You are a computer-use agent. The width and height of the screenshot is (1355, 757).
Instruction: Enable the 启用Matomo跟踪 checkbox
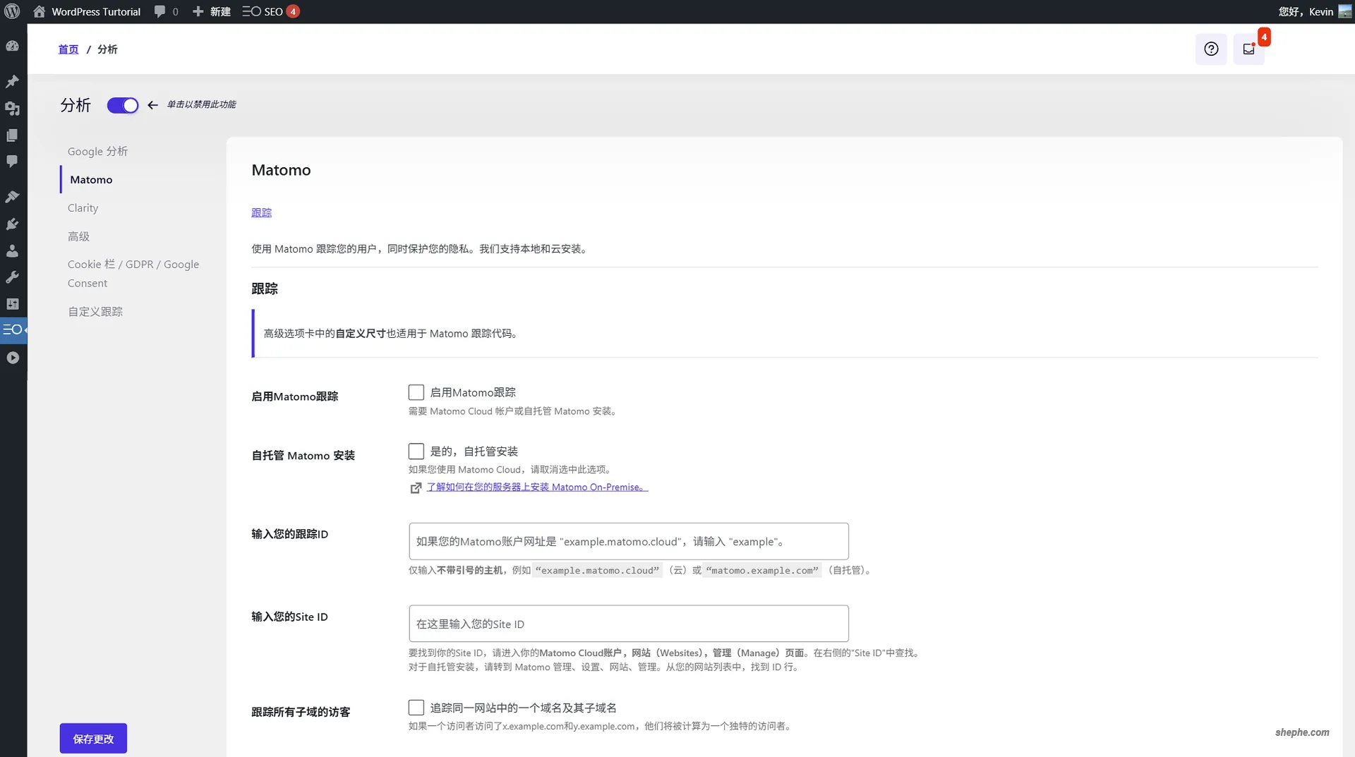coord(416,392)
